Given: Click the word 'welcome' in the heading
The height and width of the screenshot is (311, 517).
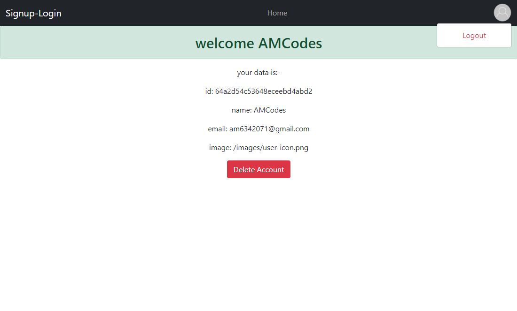Looking at the screenshot, I should tap(225, 44).
